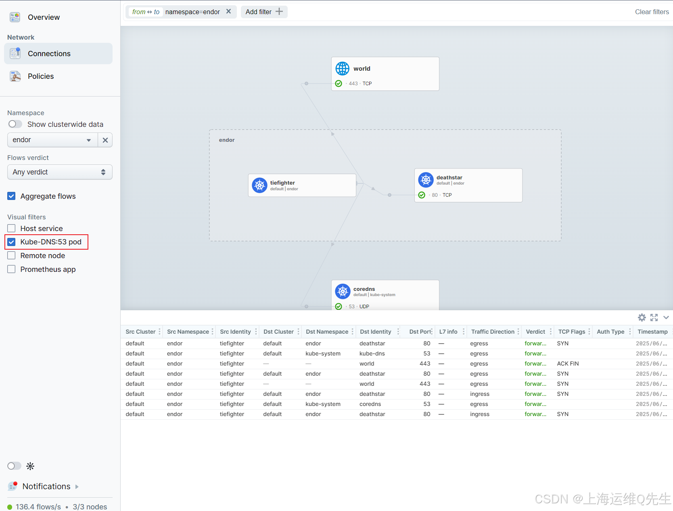Go to Overview page
This screenshot has height=511, width=673.
coord(44,17)
